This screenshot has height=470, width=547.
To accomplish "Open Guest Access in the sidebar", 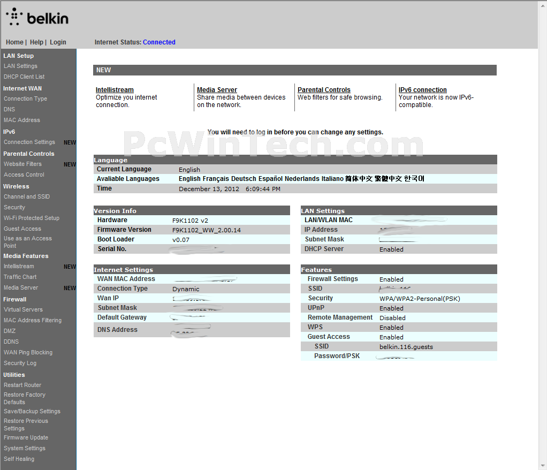I will tap(22, 229).
